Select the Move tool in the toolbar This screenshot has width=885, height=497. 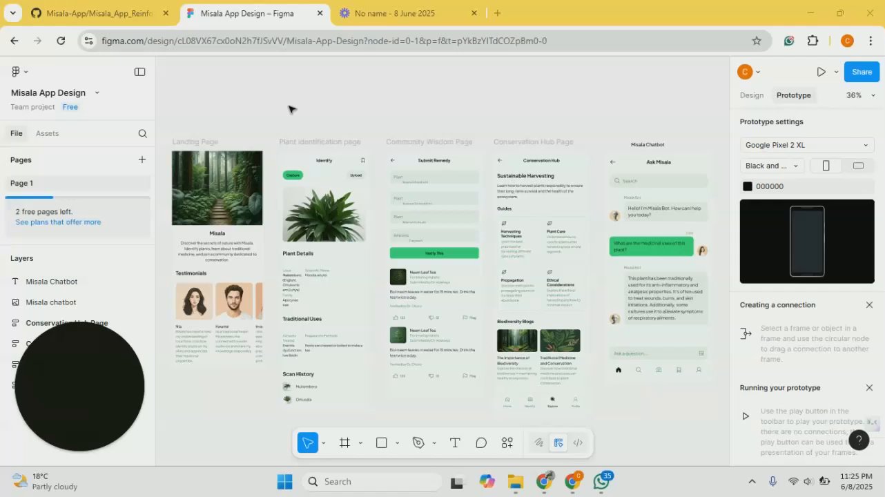pyautogui.click(x=308, y=443)
